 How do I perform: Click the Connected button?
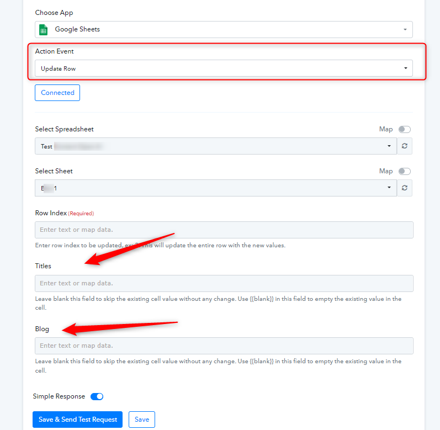57,93
